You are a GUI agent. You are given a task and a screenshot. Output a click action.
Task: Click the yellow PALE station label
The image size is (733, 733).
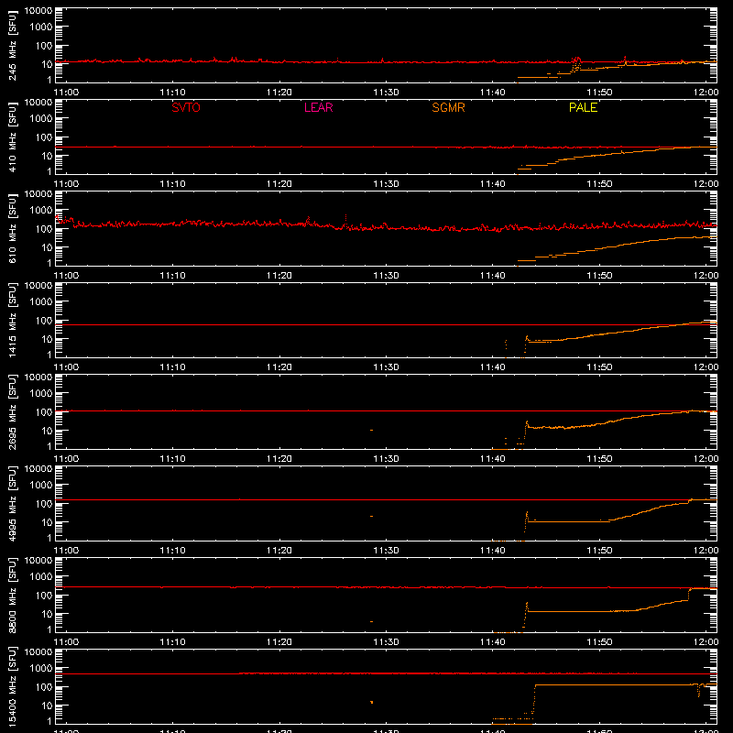point(583,107)
